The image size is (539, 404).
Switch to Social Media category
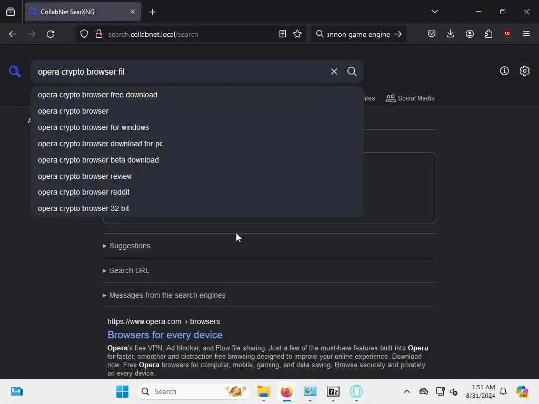point(410,98)
